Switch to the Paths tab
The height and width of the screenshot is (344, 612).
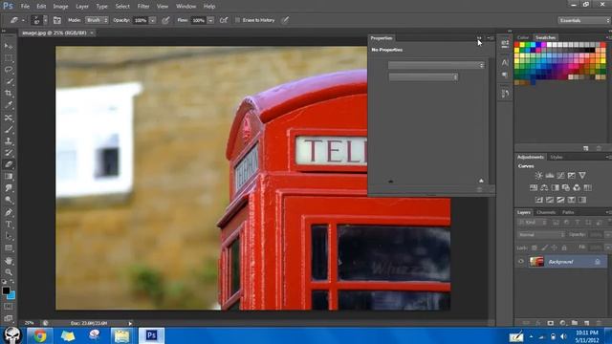[568, 212]
